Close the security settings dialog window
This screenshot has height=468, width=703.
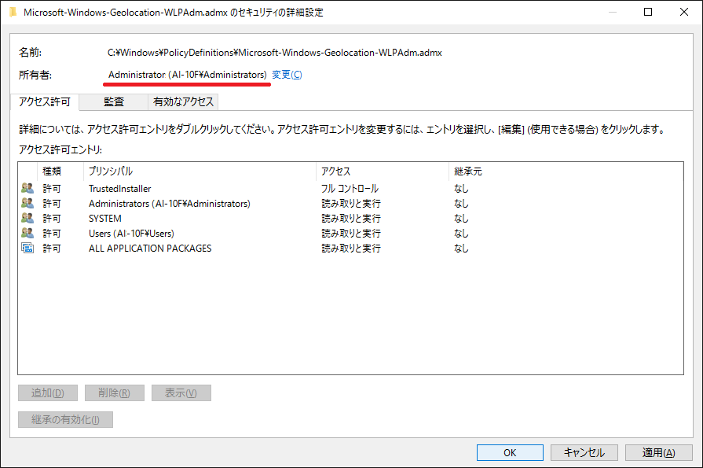pos(683,13)
